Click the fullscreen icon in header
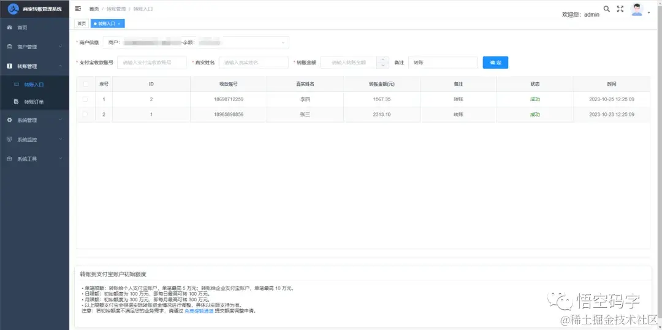Screen dimensions: 662x330 (x=620, y=9)
